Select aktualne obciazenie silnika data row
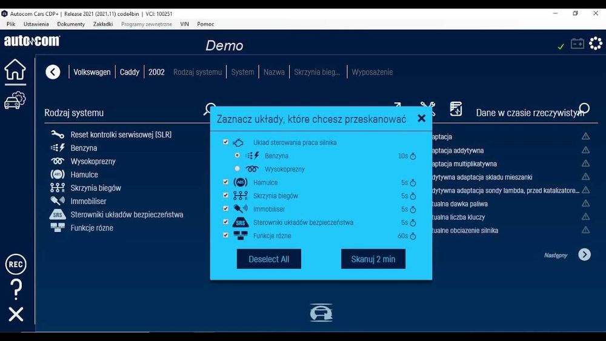Viewport: 606px width, 341px height. [465, 230]
